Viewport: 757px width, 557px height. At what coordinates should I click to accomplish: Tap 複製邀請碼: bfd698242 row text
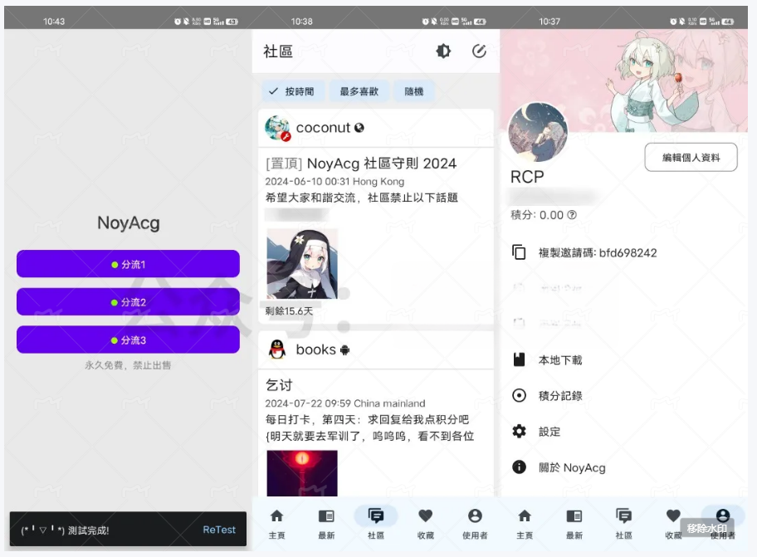tap(598, 253)
